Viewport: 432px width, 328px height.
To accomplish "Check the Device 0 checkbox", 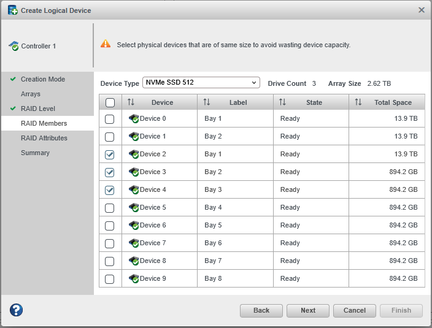I will tap(110, 119).
